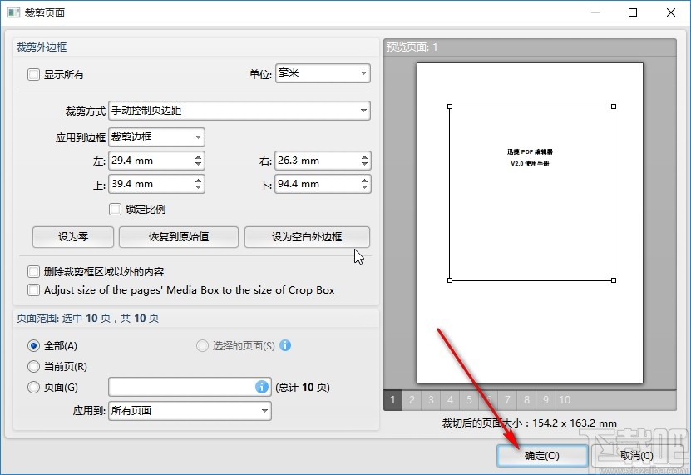Switch preview to page 10 tab
This screenshot has width=691, height=475.
pos(565,400)
